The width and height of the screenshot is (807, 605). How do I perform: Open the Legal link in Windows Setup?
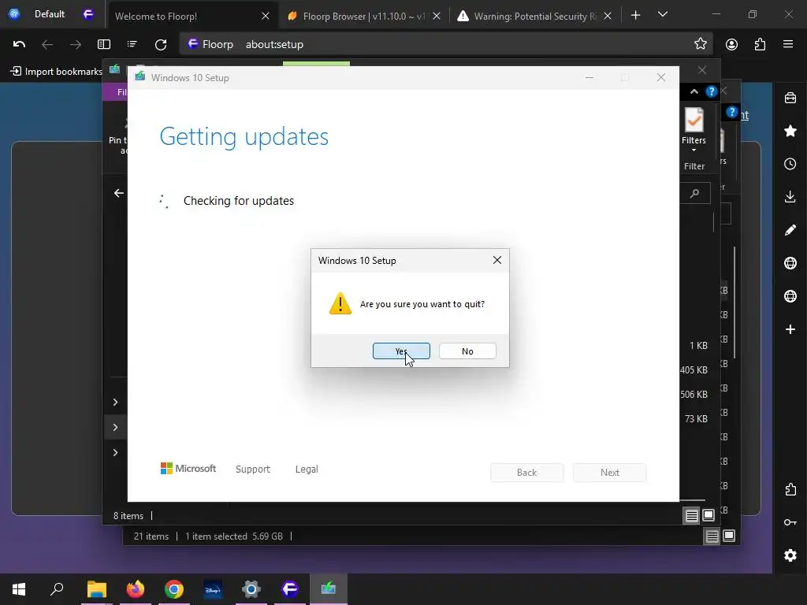pos(307,470)
